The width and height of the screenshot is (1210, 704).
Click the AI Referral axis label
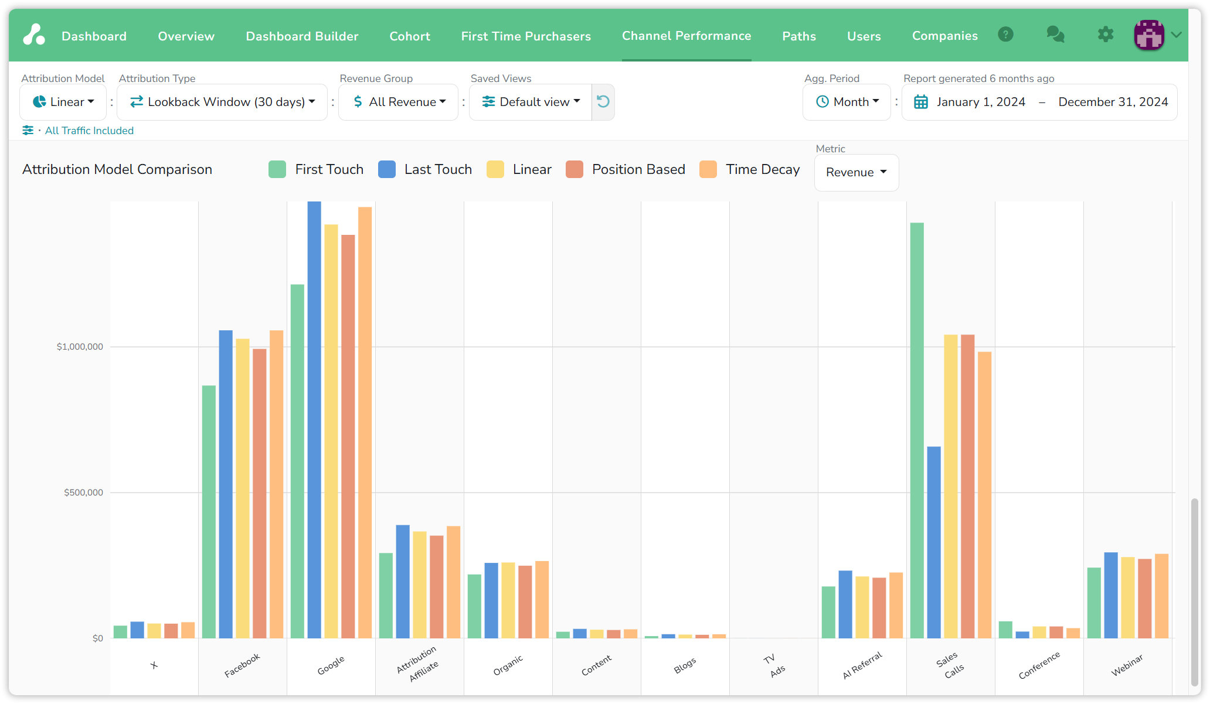click(862, 665)
